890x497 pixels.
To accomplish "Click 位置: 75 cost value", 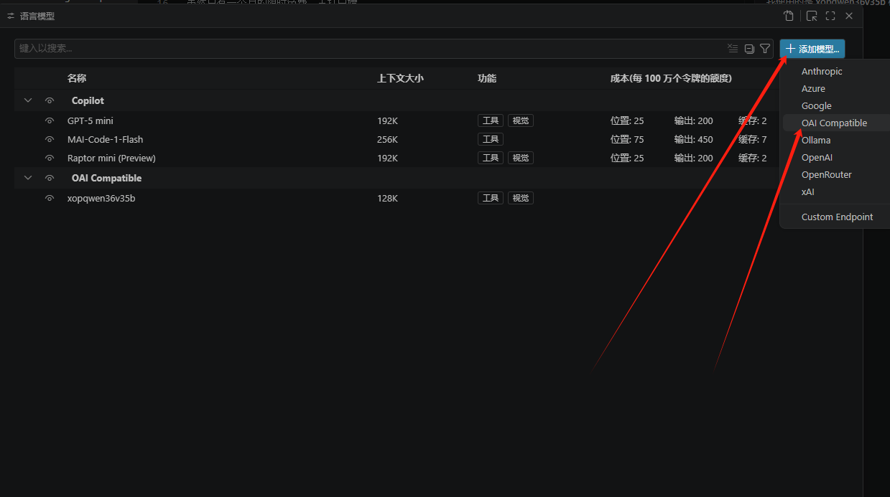I will (627, 140).
